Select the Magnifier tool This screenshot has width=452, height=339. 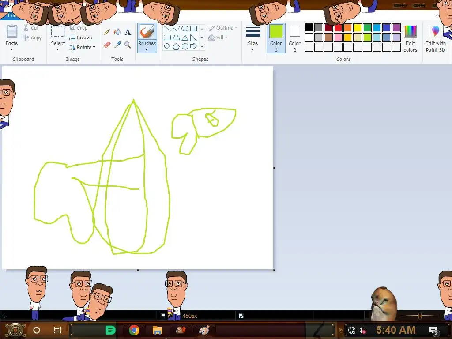[x=128, y=45]
